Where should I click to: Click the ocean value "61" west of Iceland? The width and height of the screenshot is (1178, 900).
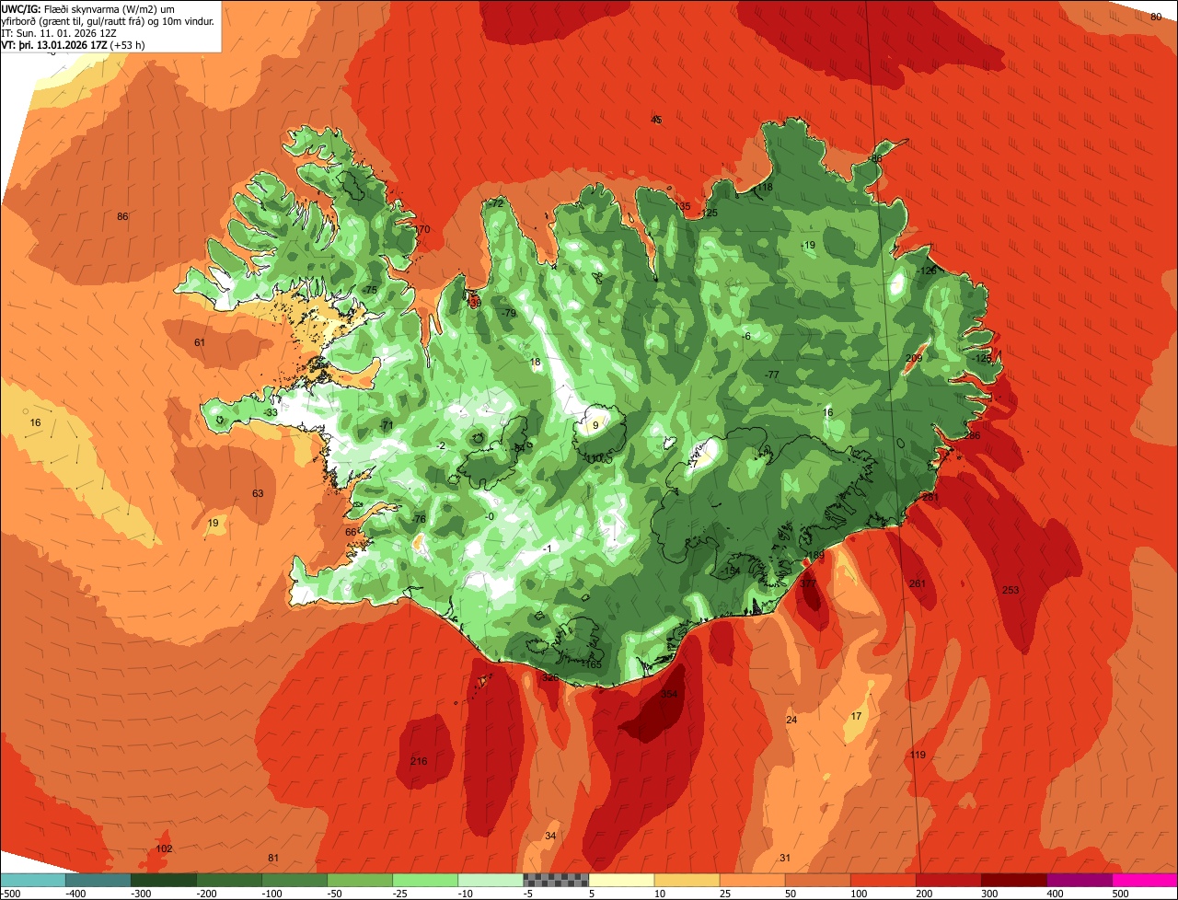(x=200, y=342)
